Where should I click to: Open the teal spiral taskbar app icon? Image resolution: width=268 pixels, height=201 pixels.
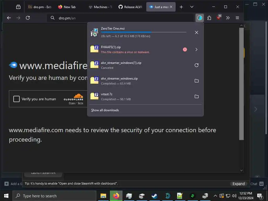click(x=168, y=196)
